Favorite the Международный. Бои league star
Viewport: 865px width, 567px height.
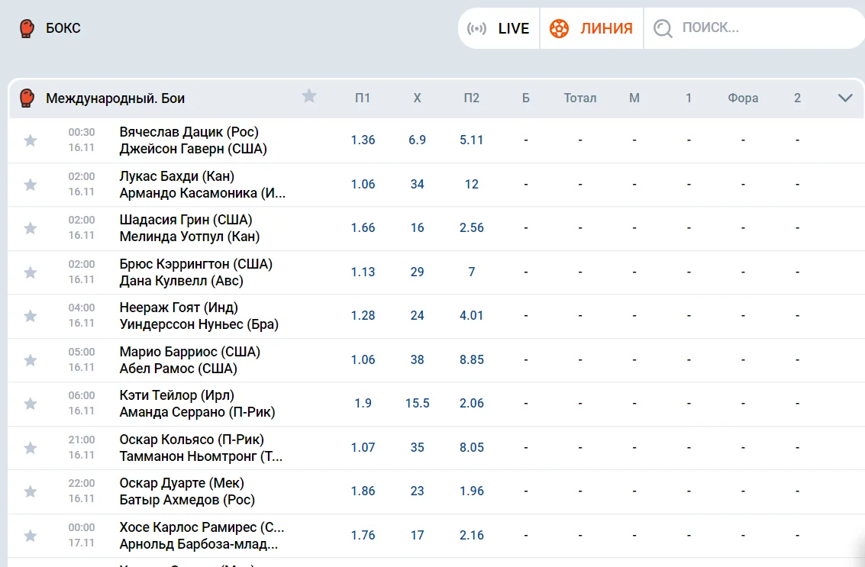(x=309, y=96)
